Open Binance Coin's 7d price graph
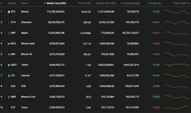 point(177,97)
